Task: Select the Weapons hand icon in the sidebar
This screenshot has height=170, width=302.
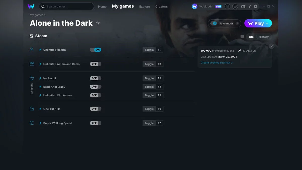Action: [31, 78]
